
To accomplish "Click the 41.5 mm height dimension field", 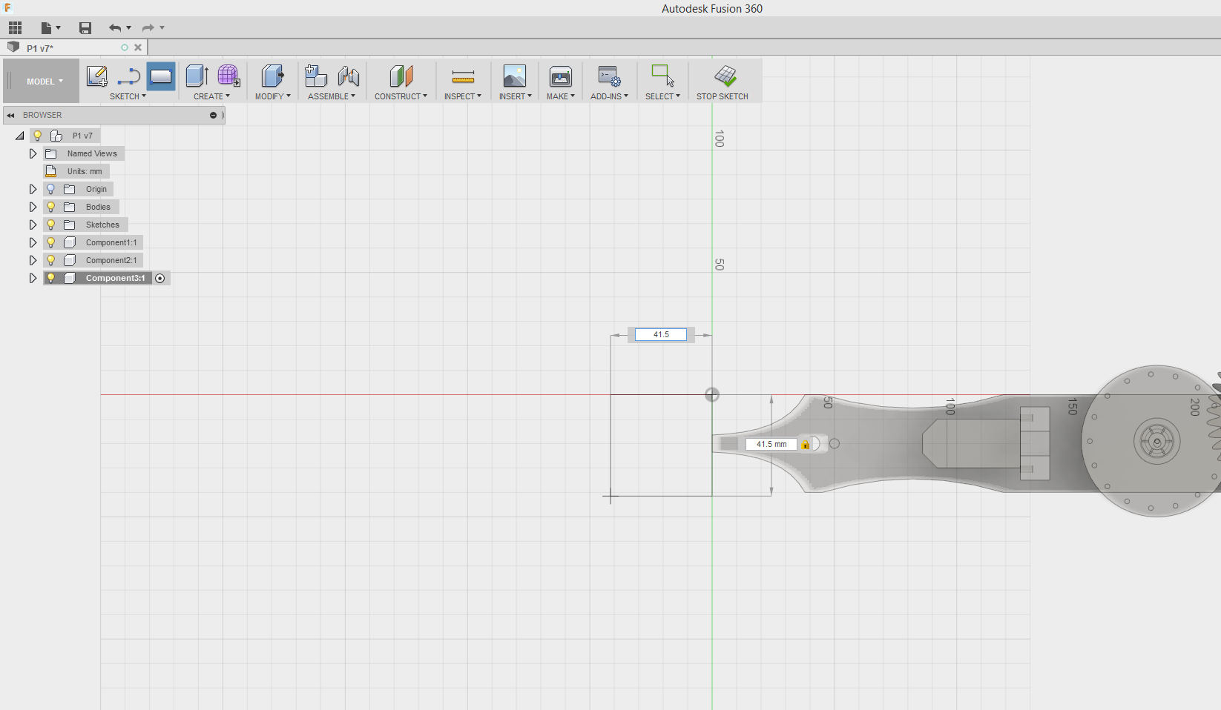I will point(771,444).
